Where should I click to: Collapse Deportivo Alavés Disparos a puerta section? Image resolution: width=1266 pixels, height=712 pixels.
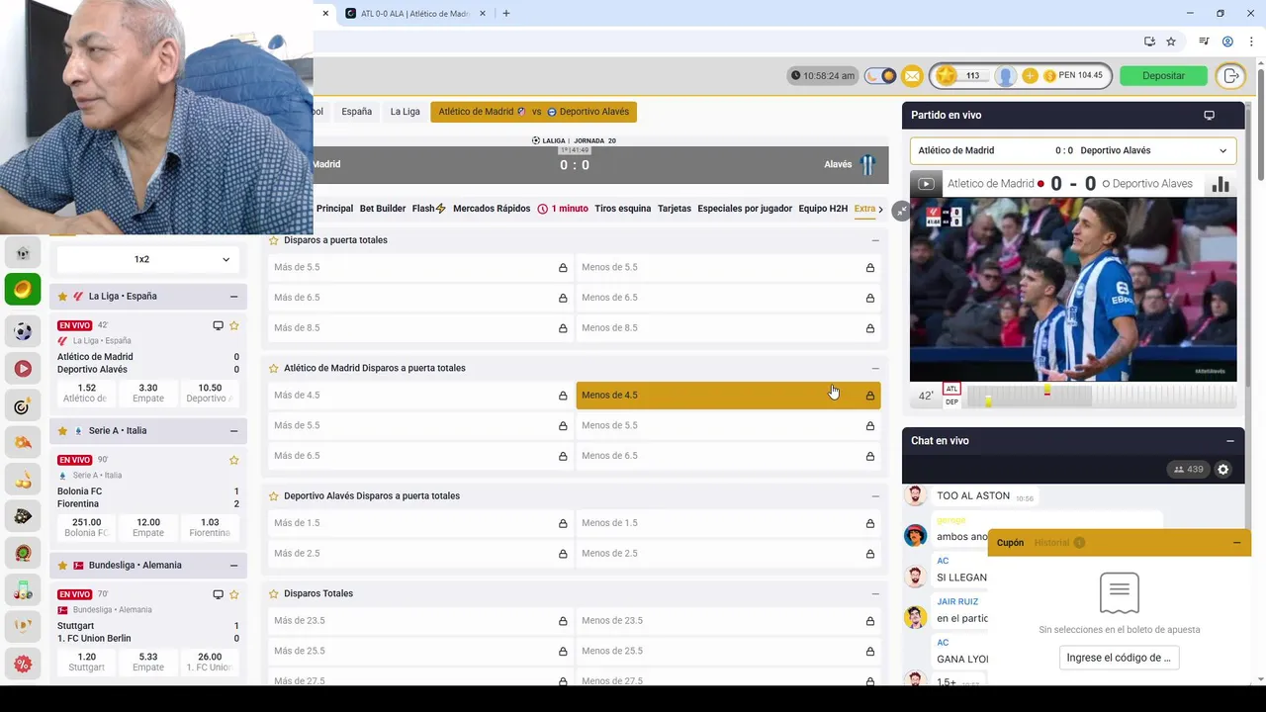pos(874,495)
